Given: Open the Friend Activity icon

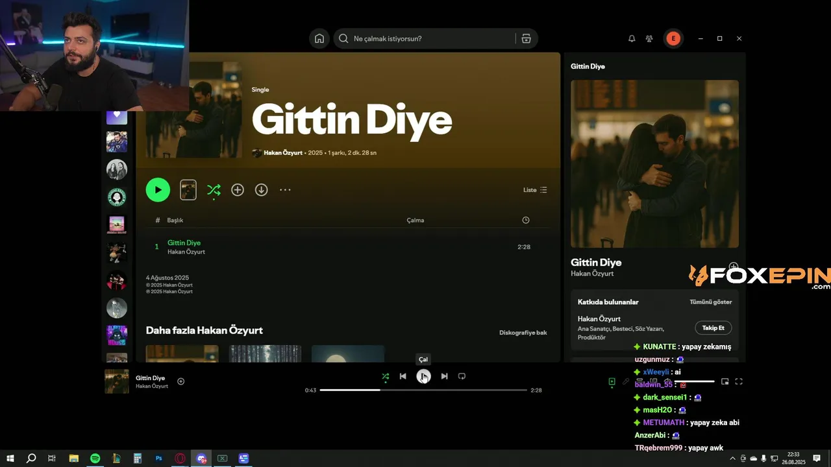Looking at the screenshot, I should 649,38.
